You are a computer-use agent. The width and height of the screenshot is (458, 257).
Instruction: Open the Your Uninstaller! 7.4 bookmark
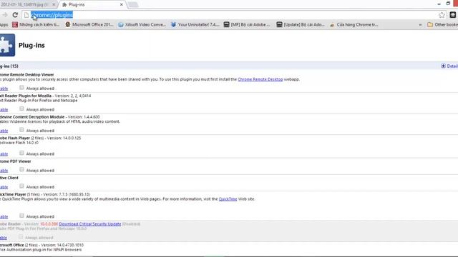195,25
